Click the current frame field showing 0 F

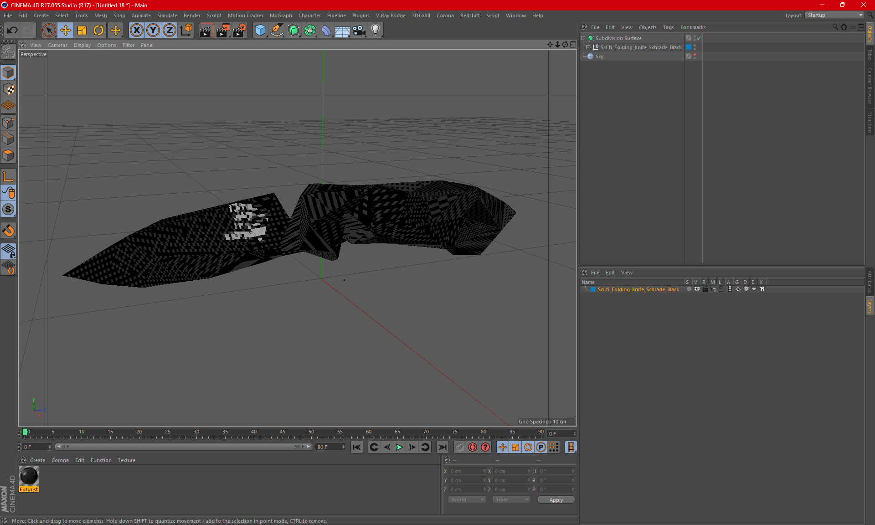[562, 434]
